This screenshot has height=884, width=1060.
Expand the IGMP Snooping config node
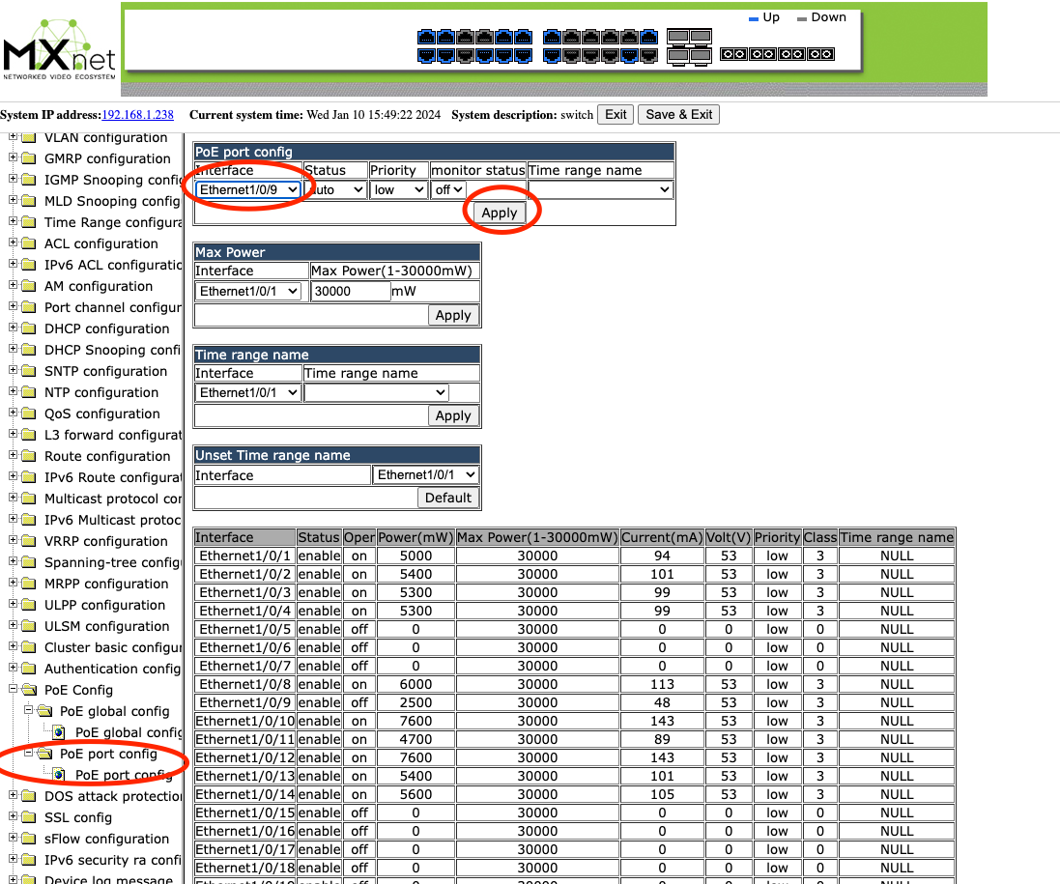tap(13, 179)
